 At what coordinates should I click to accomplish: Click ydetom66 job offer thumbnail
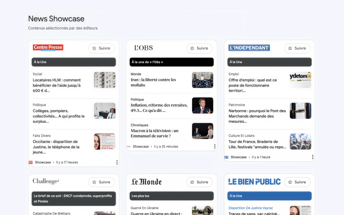pyautogui.click(x=301, y=80)
